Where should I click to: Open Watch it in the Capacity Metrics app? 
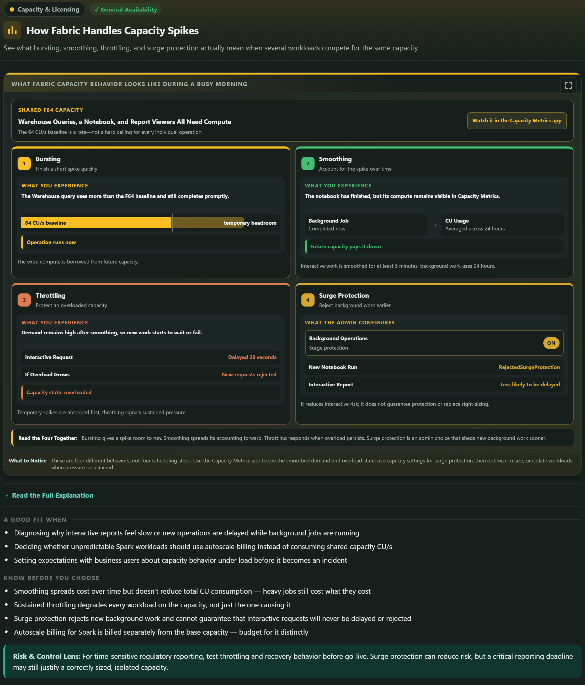(x=517, y=121)
